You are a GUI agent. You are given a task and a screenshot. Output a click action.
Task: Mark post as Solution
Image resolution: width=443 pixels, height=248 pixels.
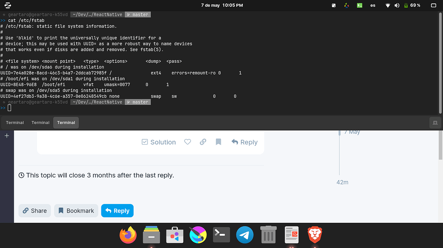(159, 142)
